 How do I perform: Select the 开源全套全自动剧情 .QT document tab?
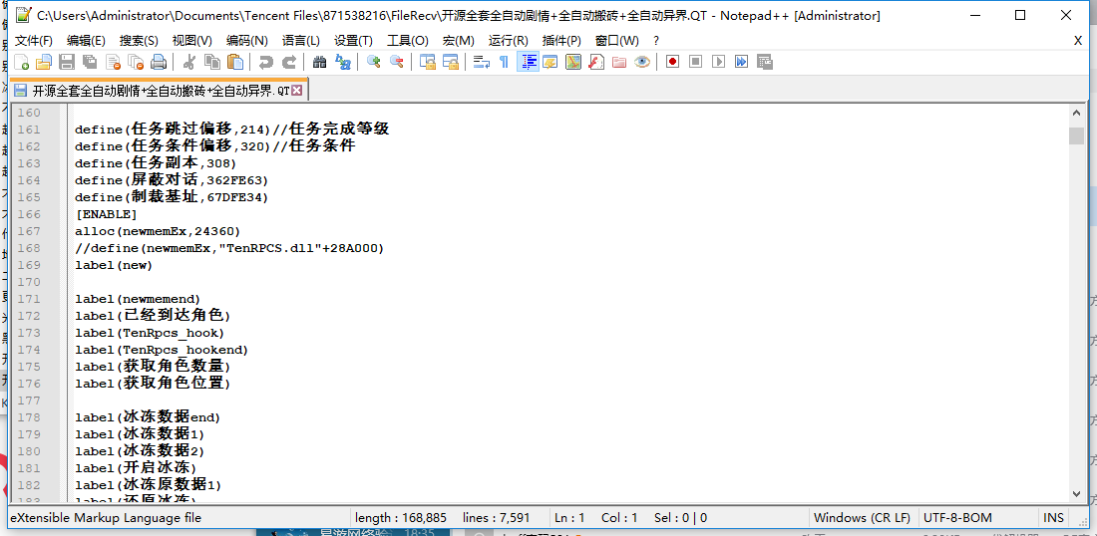[160, 91]
